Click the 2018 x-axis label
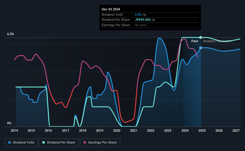The image size is (245, 151). click(x=83, y=130)
